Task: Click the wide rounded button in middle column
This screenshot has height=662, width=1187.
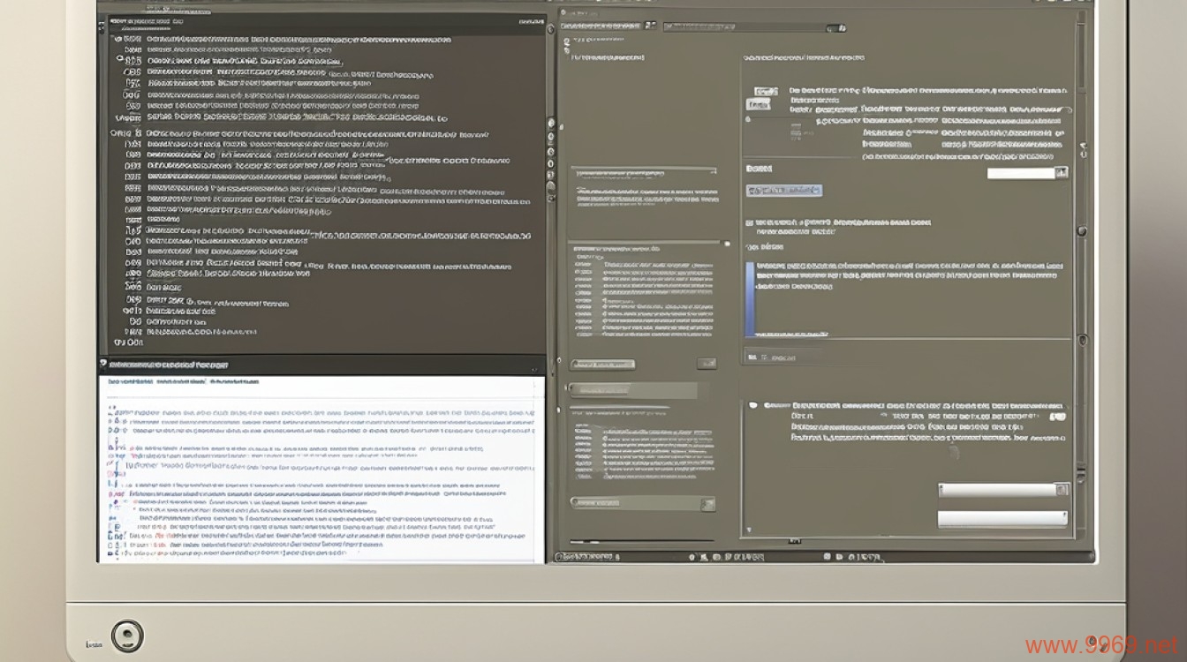Action: 603,364
